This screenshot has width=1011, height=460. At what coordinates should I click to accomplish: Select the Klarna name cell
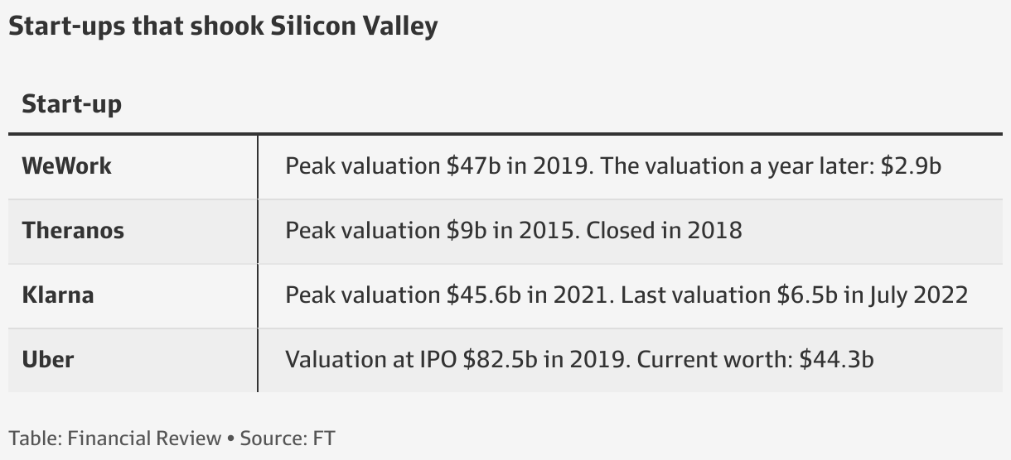tap(58, 295)
